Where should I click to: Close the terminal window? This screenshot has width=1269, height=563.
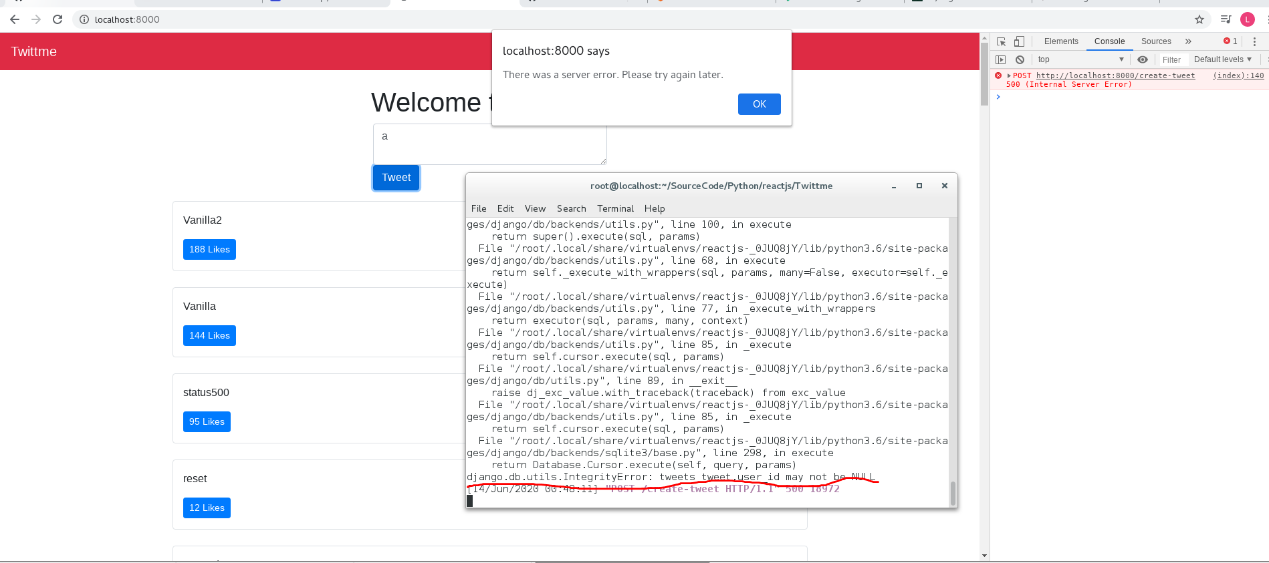pos(945,186)
